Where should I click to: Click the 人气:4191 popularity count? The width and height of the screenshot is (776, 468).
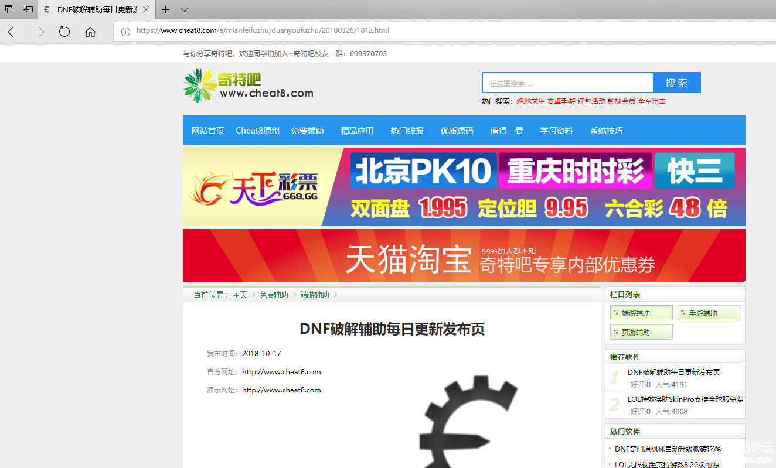(x=672, y=385)
